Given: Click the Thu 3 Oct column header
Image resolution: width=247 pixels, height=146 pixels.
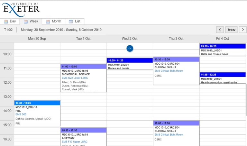Looking at the screenshot, I should coord(176,39).
